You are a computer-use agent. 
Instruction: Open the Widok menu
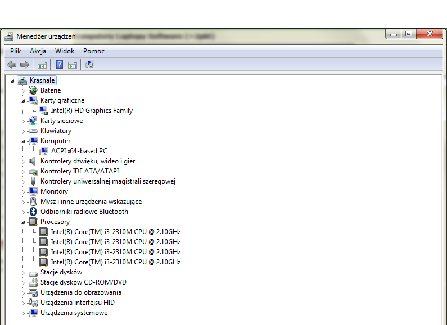pyautogui.click(x=65, y=51)
